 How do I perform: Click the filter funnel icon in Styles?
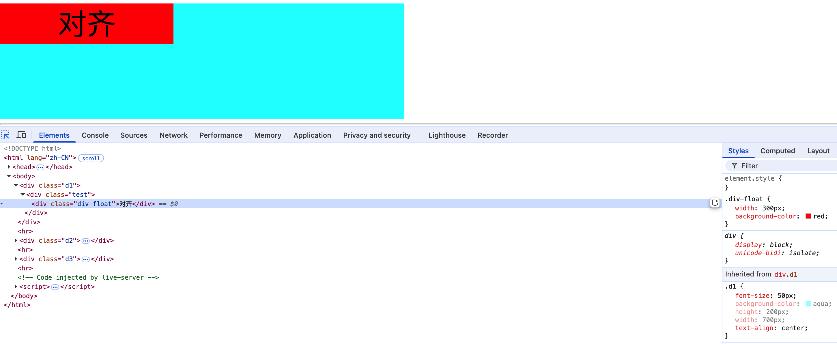tap(734, 166)
